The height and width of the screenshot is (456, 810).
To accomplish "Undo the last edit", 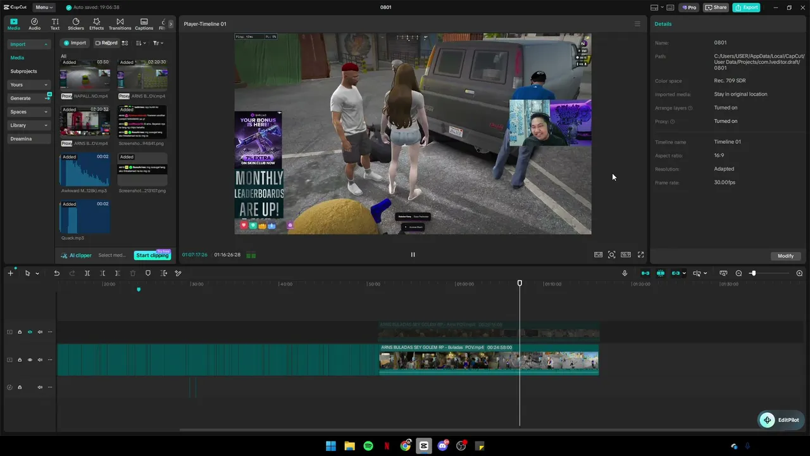I will pos(56,273).
